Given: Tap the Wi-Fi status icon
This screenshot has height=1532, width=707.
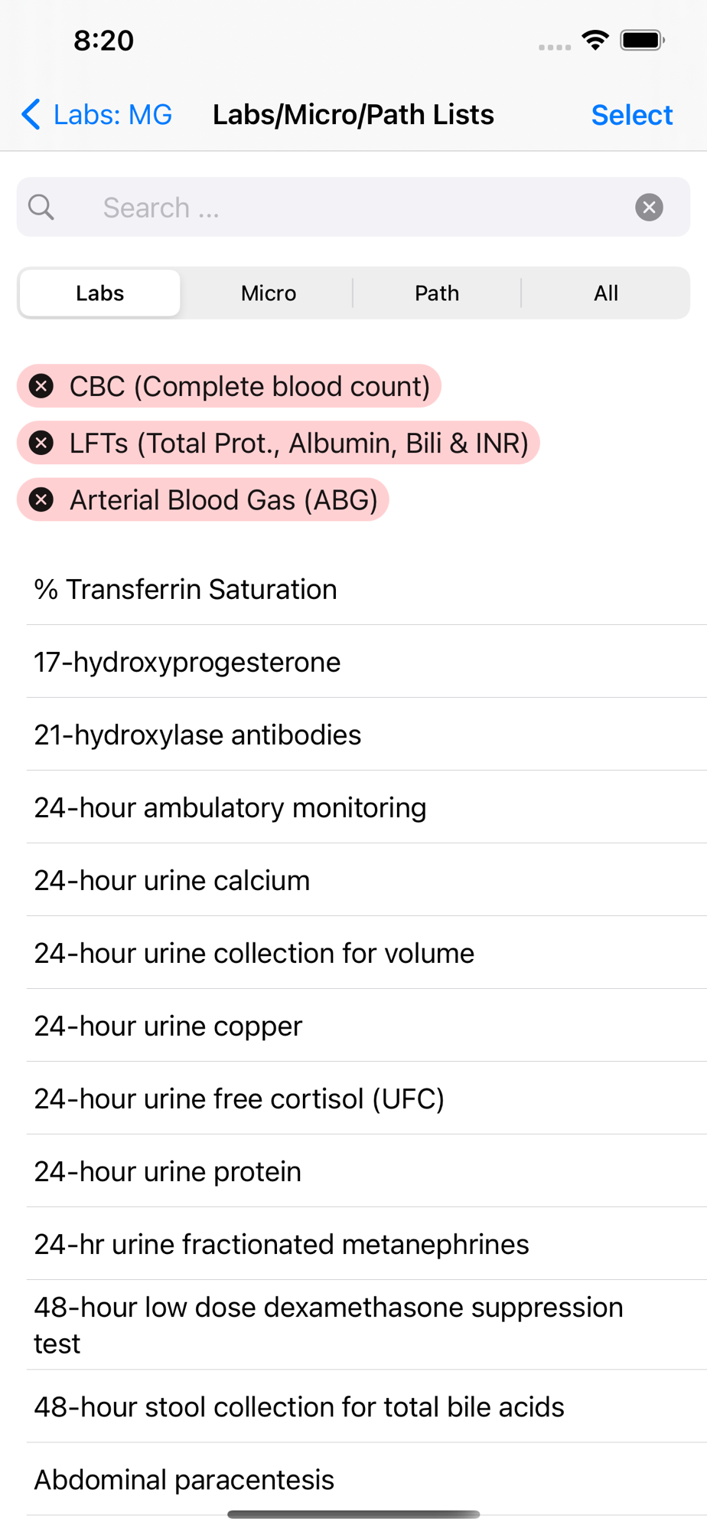Looking at the screenshot, I should 595,40.
